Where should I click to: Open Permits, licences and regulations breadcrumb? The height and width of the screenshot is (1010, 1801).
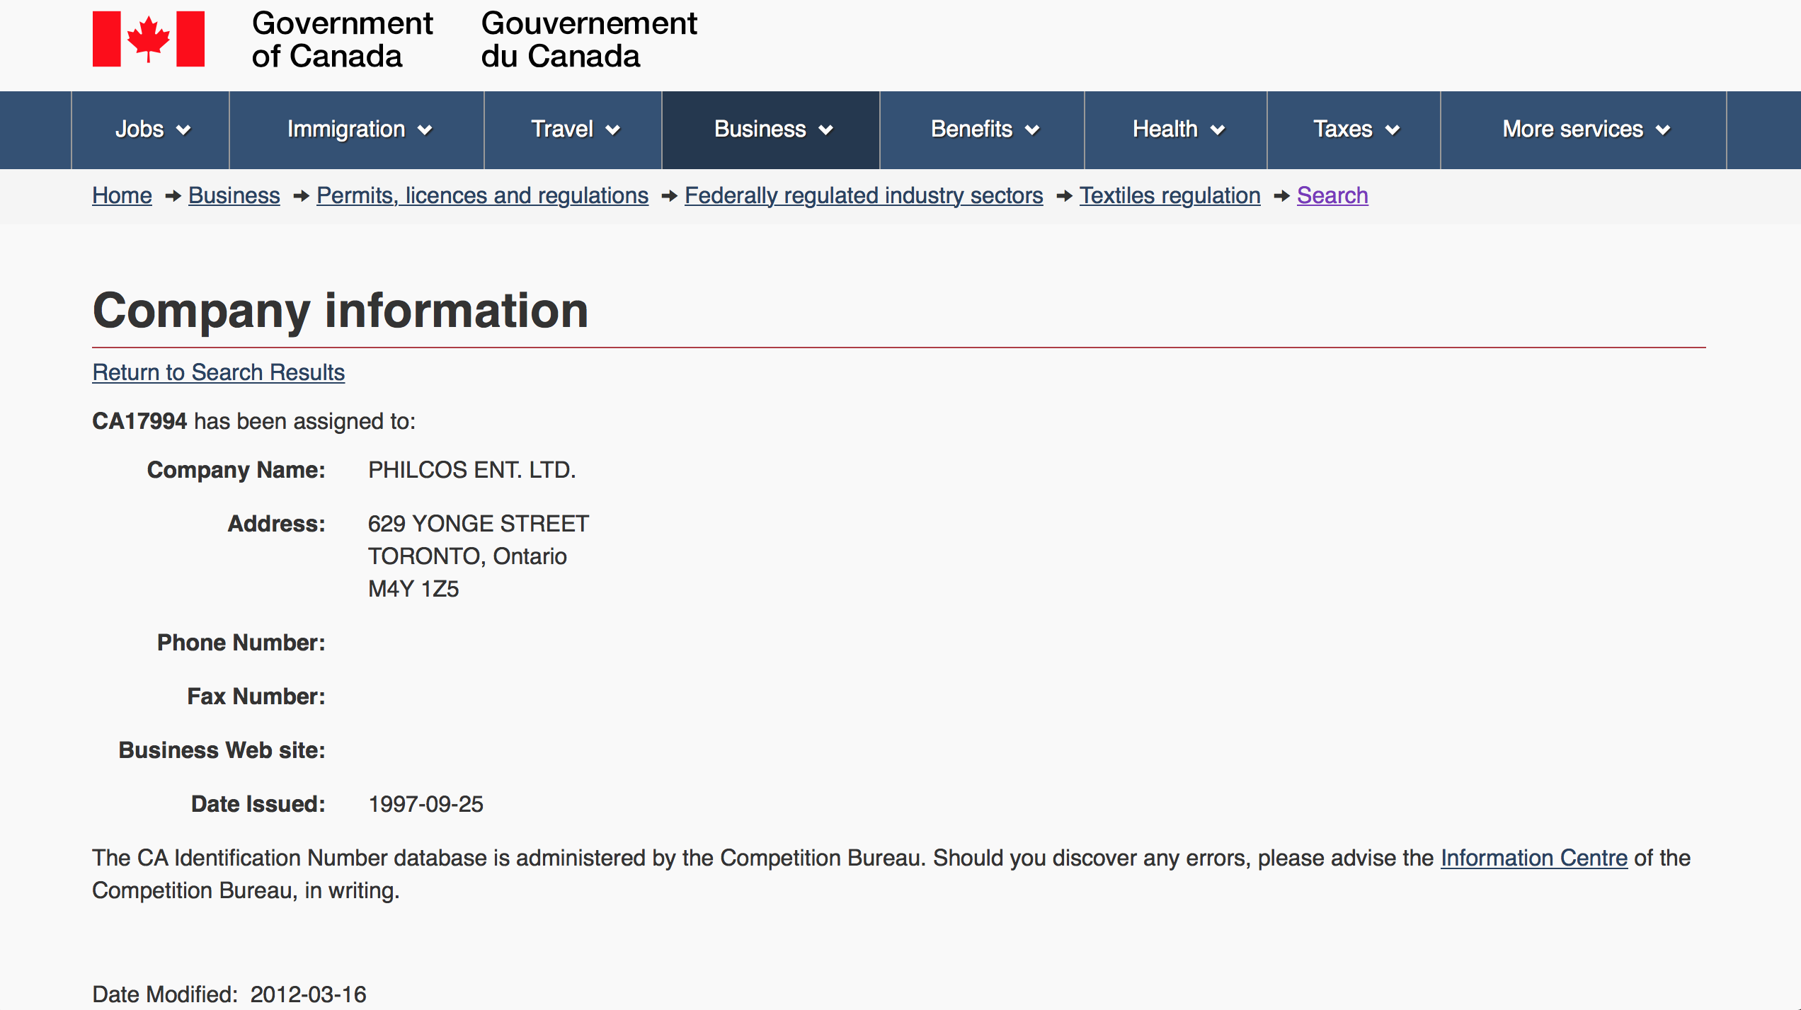[482, 195]
